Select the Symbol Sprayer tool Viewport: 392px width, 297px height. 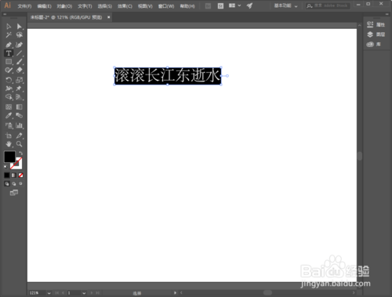(x=9, y=125)
